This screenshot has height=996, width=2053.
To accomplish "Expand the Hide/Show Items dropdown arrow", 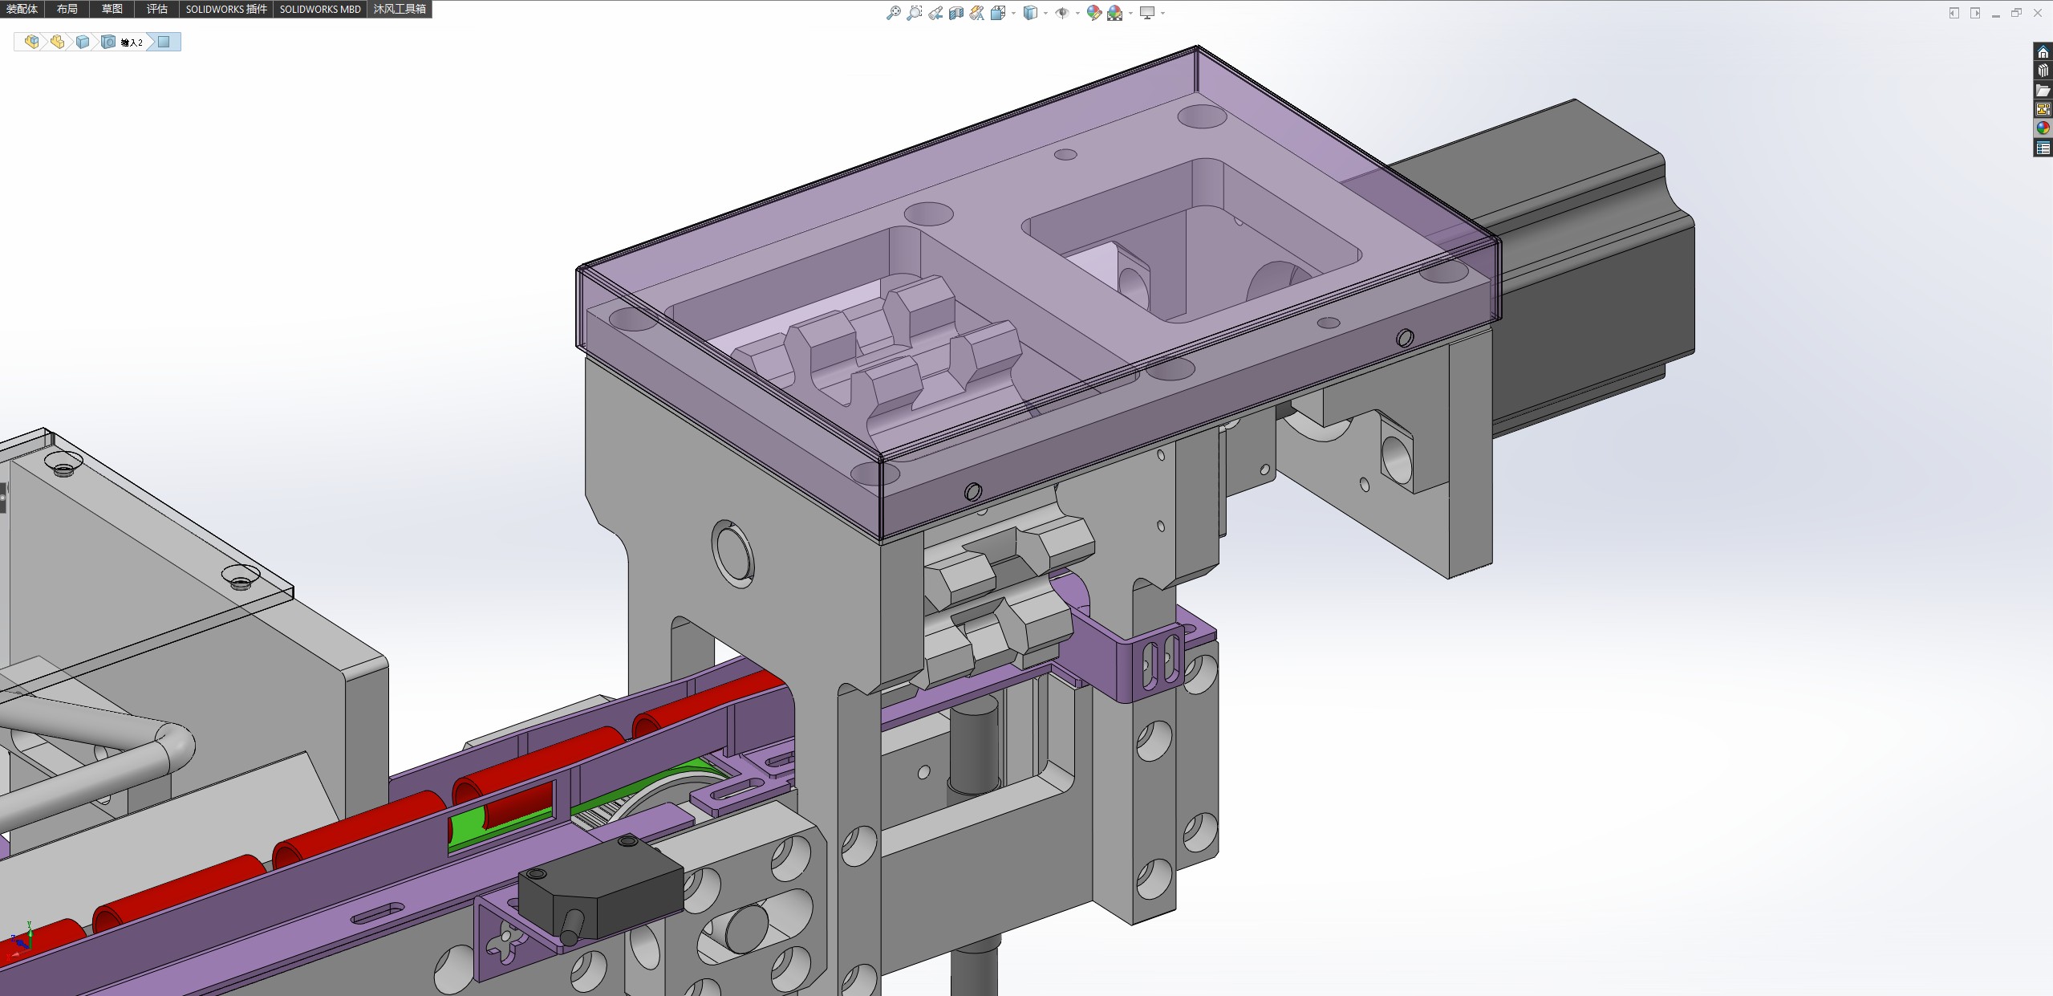I will [x=1077, y=13].
